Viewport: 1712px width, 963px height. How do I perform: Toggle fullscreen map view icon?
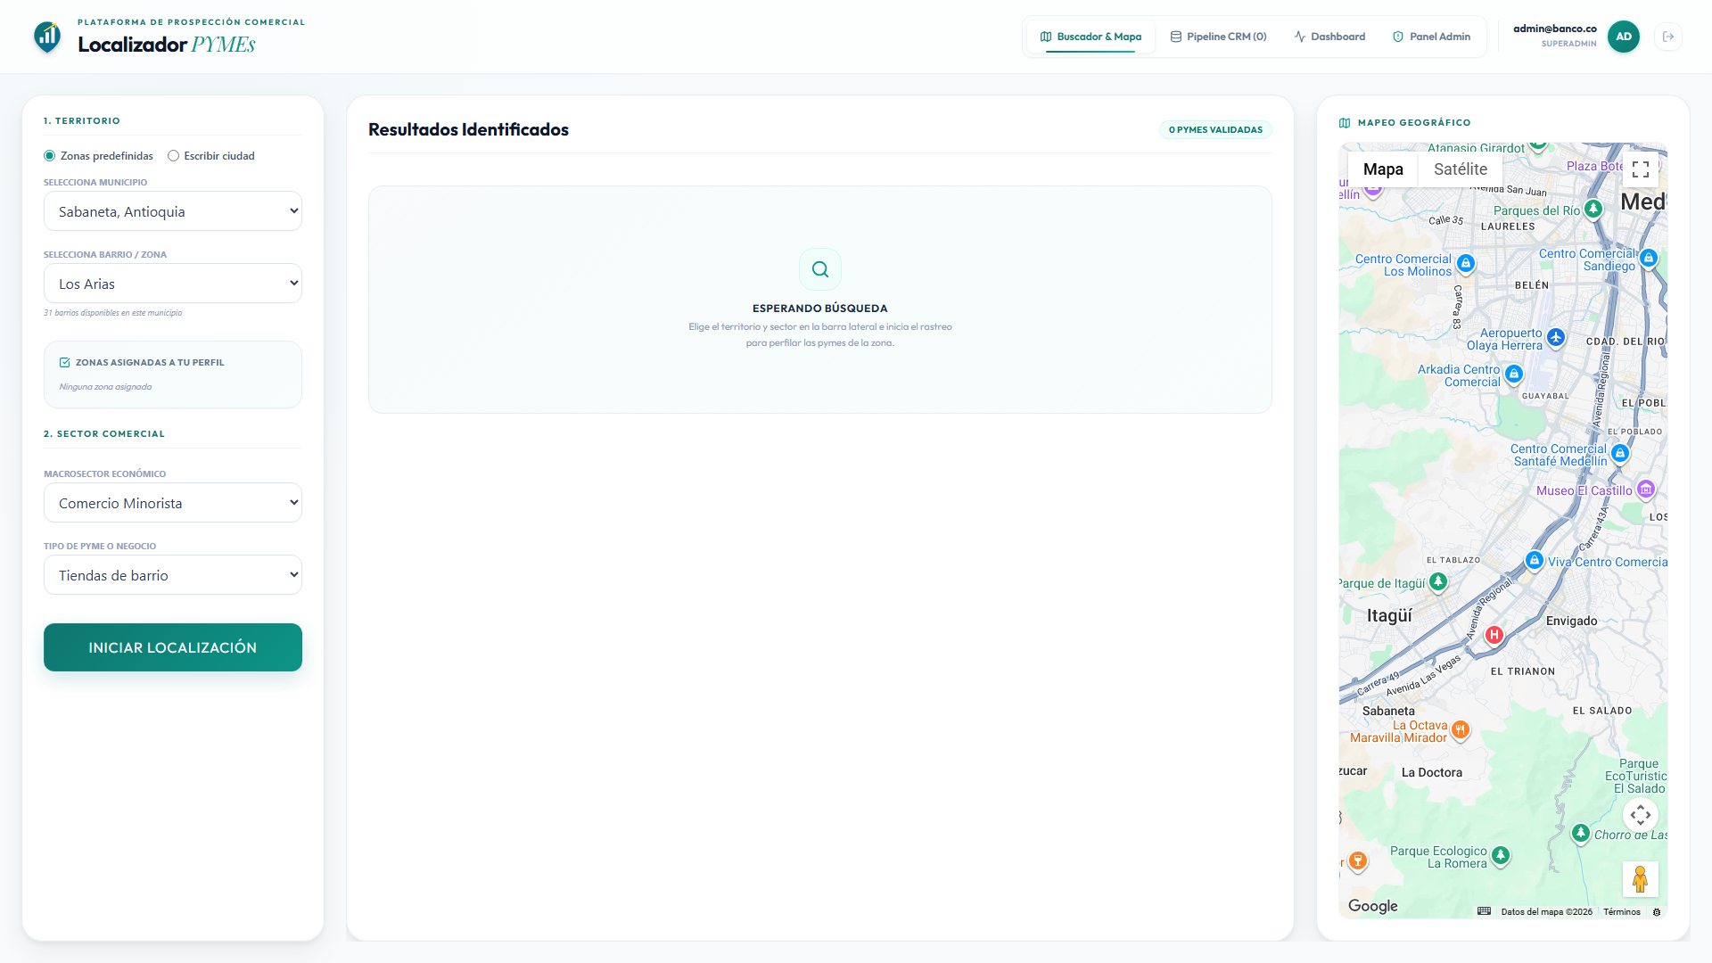tap(1641, 169)
